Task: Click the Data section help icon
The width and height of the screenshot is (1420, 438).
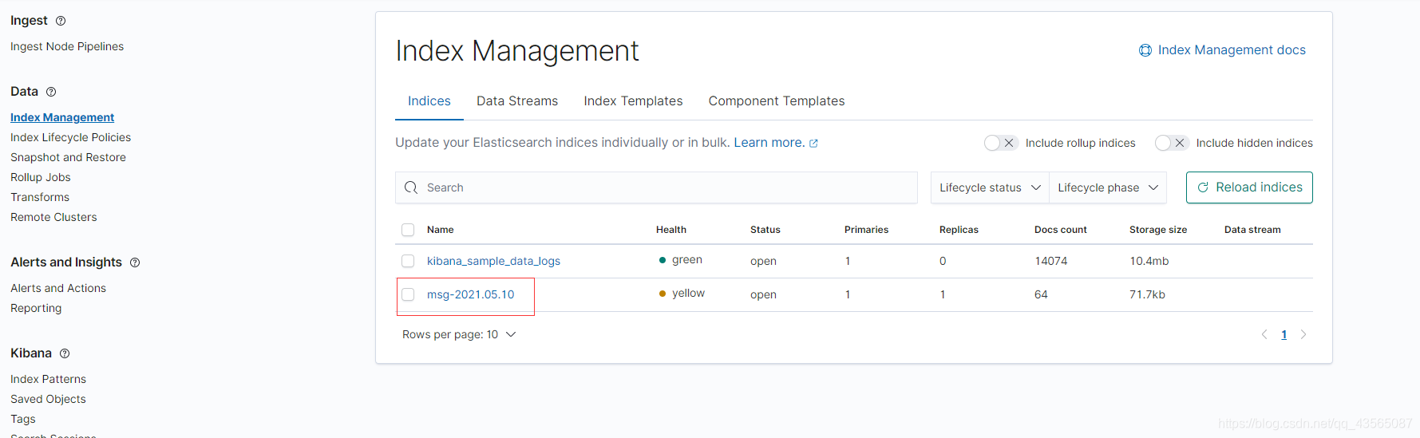Action: (51, 92)
